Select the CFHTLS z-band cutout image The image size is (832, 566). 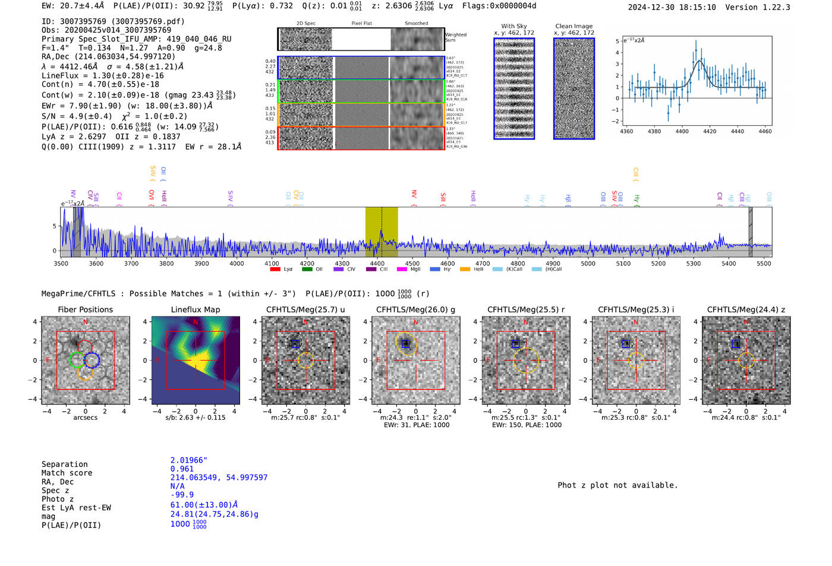click(x=746, y=360)
